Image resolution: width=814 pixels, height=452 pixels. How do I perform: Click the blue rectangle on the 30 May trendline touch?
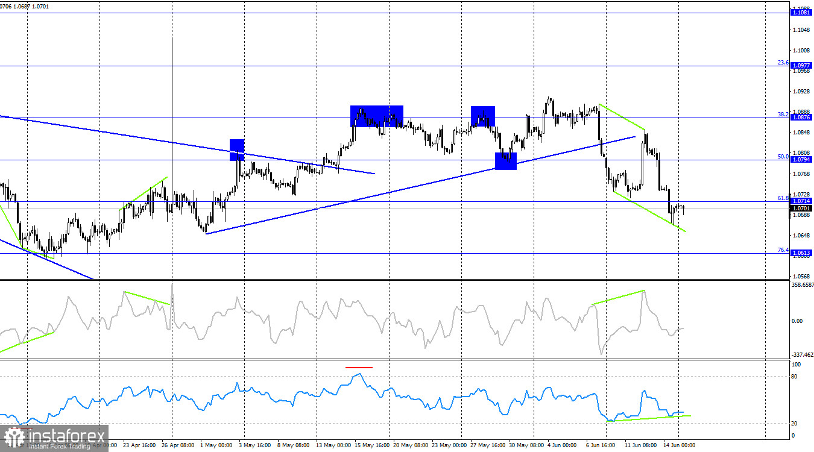pos(506,161)
